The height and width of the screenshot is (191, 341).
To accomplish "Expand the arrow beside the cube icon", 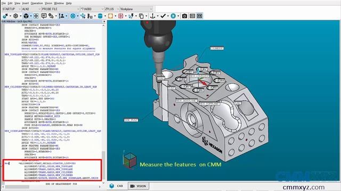I will click(x=30, y=16).
